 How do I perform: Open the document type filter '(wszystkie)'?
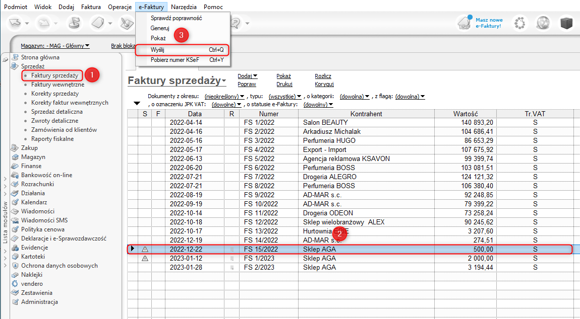tap(285, 97)
